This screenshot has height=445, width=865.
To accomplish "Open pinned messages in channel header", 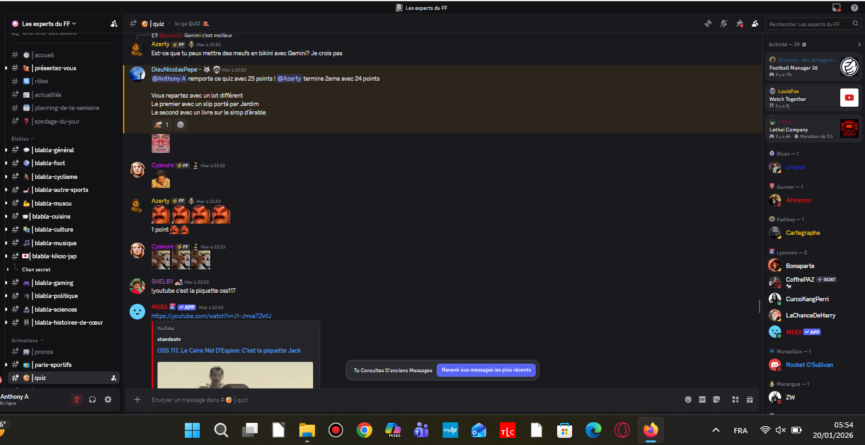I will (x=739, y=23).
